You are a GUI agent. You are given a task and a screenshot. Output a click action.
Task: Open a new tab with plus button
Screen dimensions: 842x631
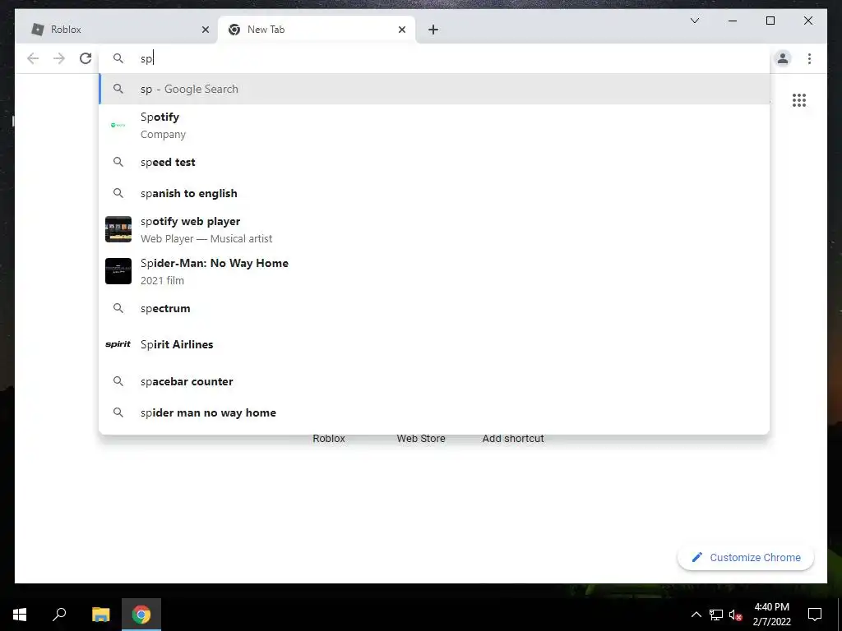click(433, 30)
